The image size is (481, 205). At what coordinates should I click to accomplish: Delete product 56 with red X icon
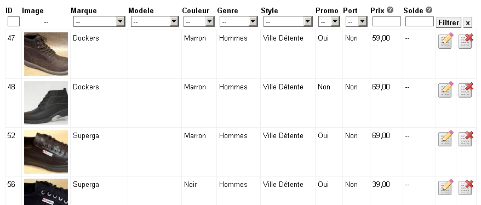click(x=466, y=187)
